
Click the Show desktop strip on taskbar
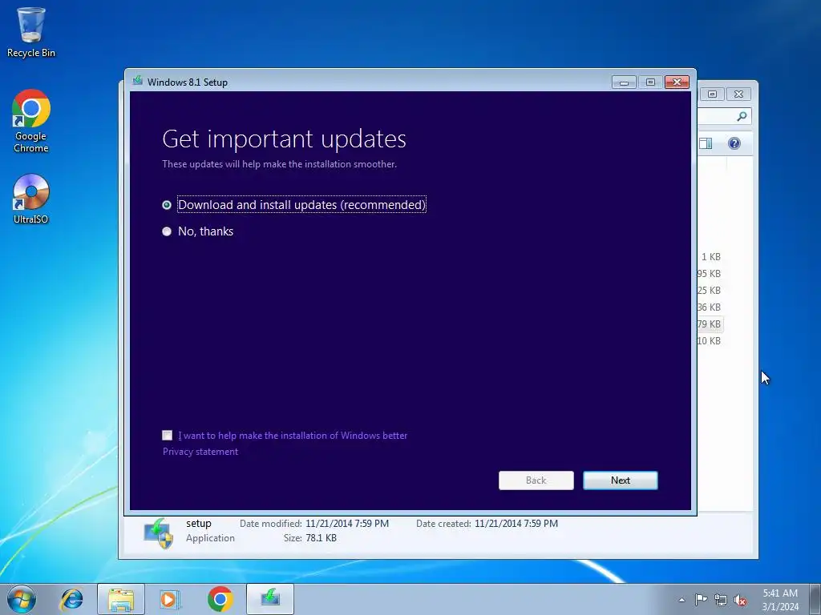click(815, 599)
